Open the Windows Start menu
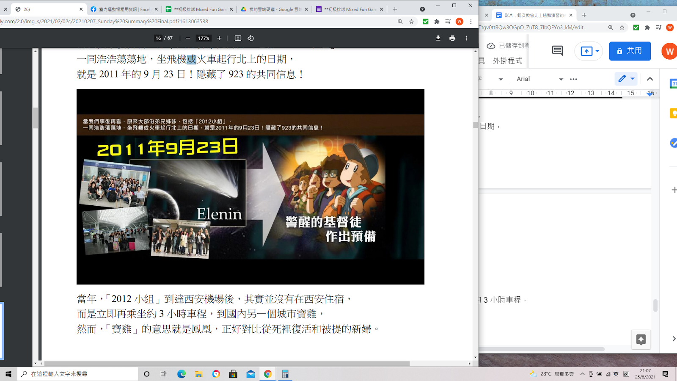 tap(8, 374)
